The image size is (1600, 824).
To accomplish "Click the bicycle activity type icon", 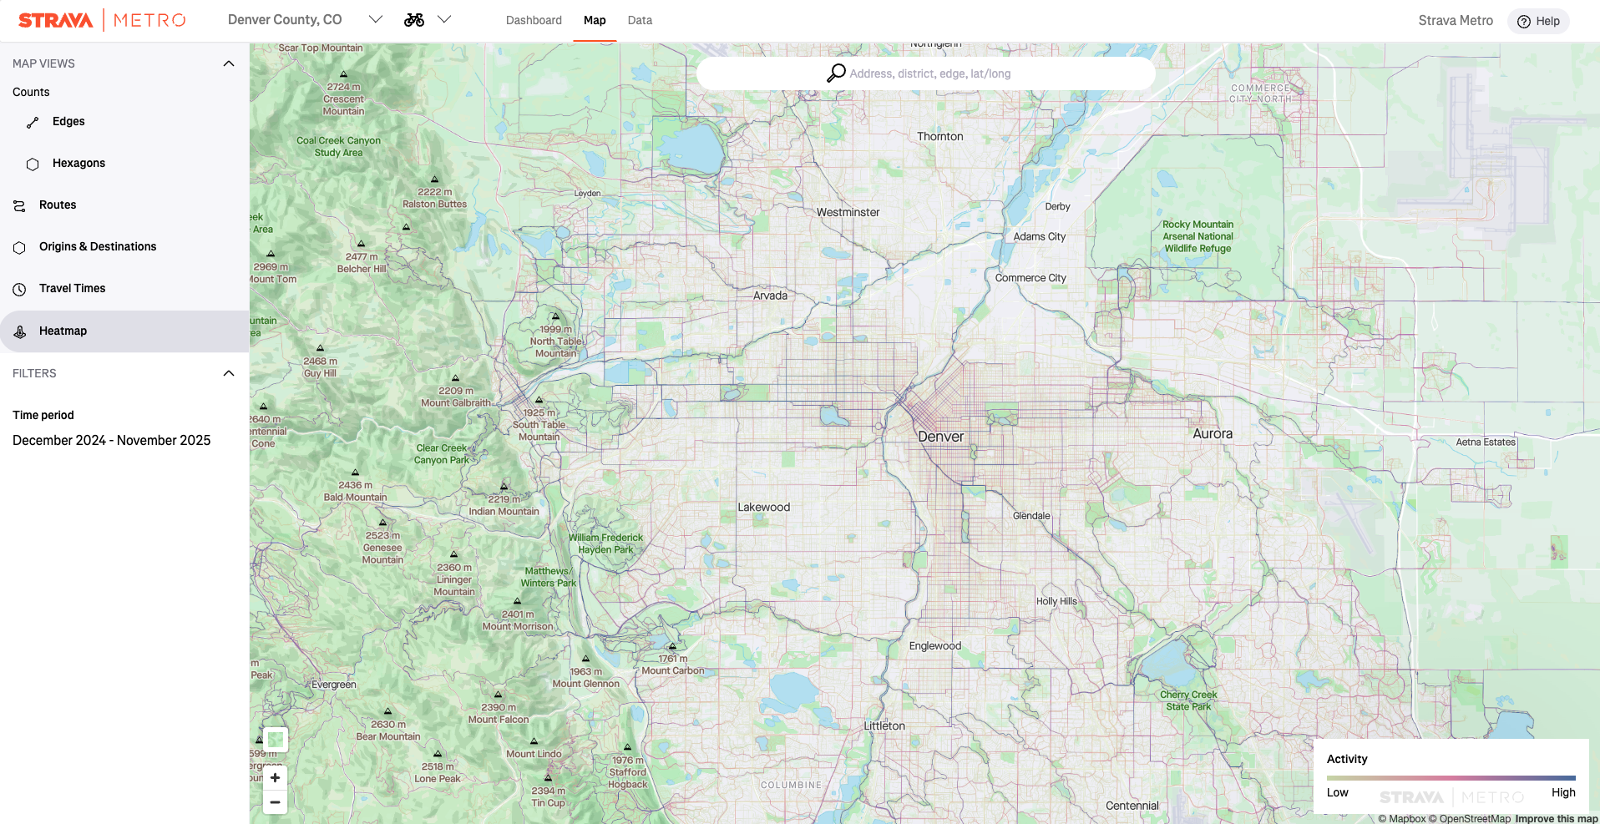I will pos(413,18).
